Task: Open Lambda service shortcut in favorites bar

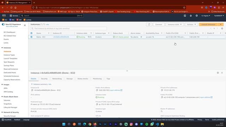Action: coord(28,20)
